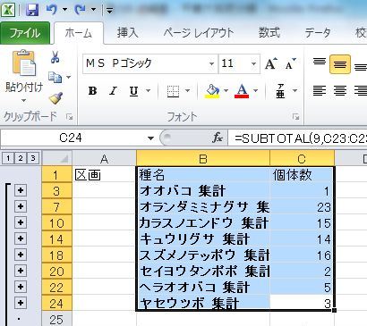Toggle Underline formatting
The height and width of the screenshot is (326, 367).
(x=134, y=91)
